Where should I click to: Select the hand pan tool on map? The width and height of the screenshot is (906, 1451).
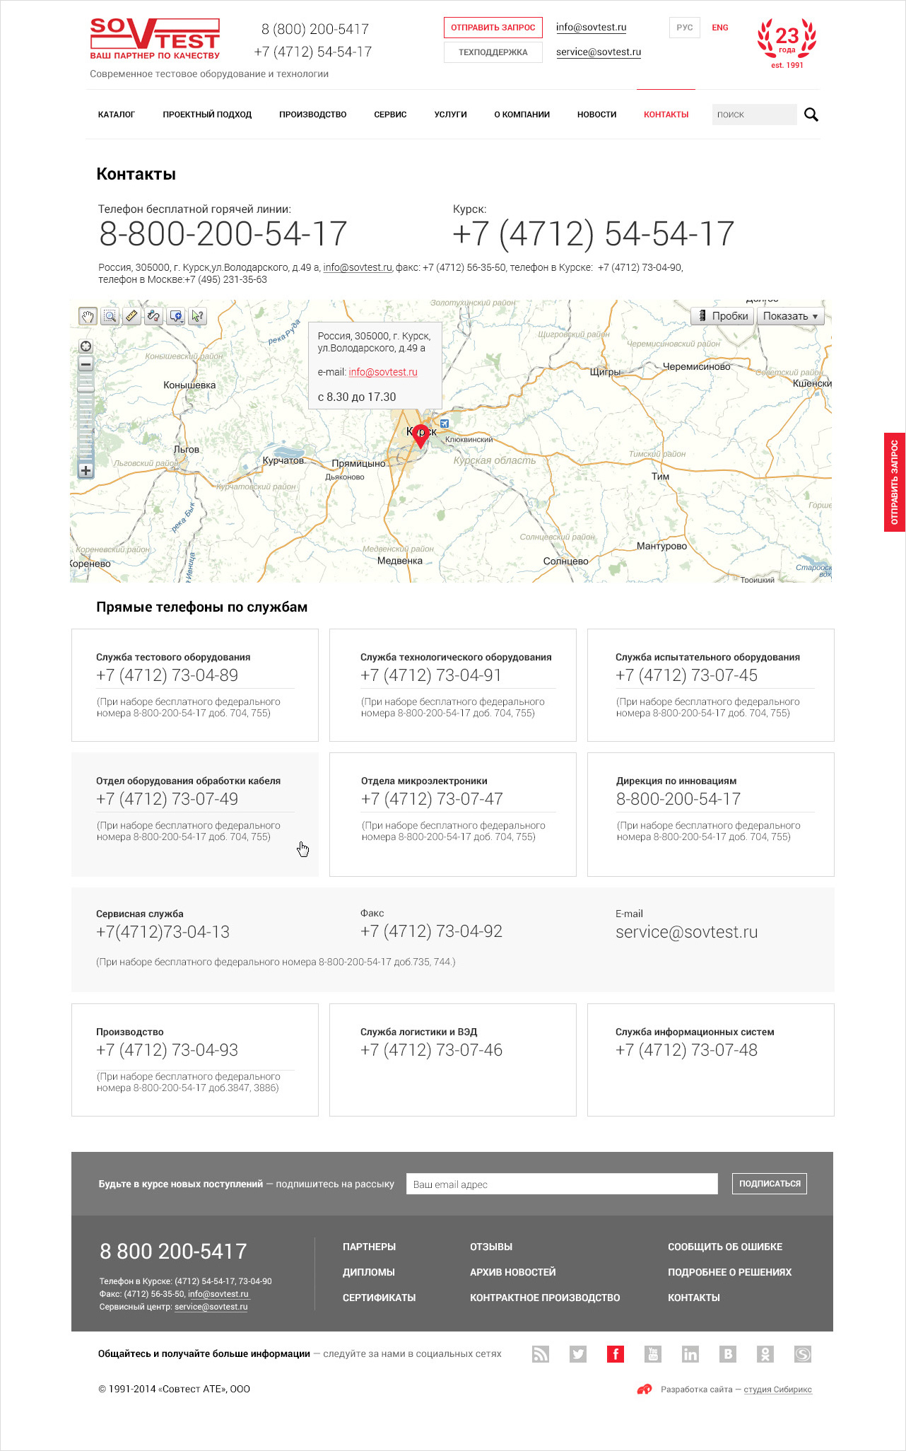tap(88, 316)
